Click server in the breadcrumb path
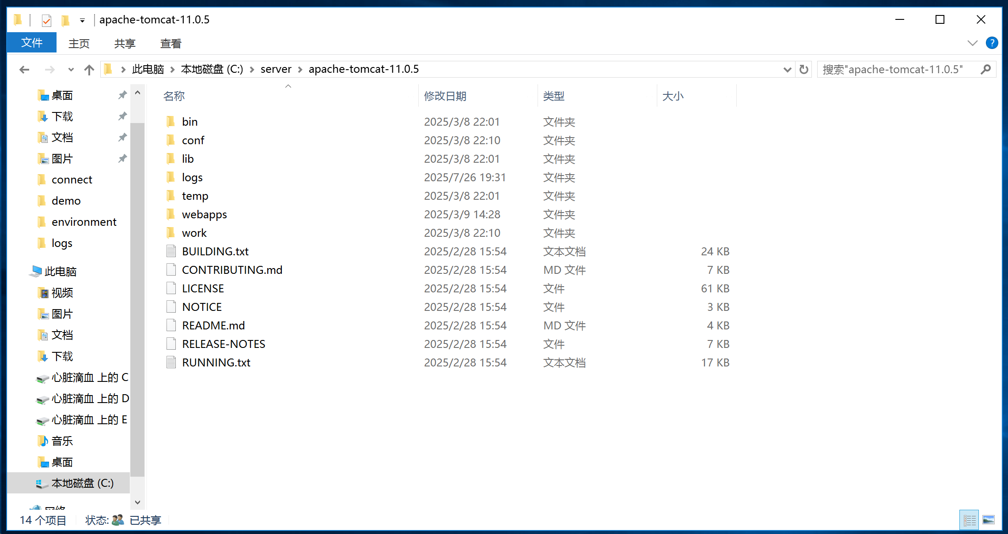1008x534 pixels. point(276,69)
